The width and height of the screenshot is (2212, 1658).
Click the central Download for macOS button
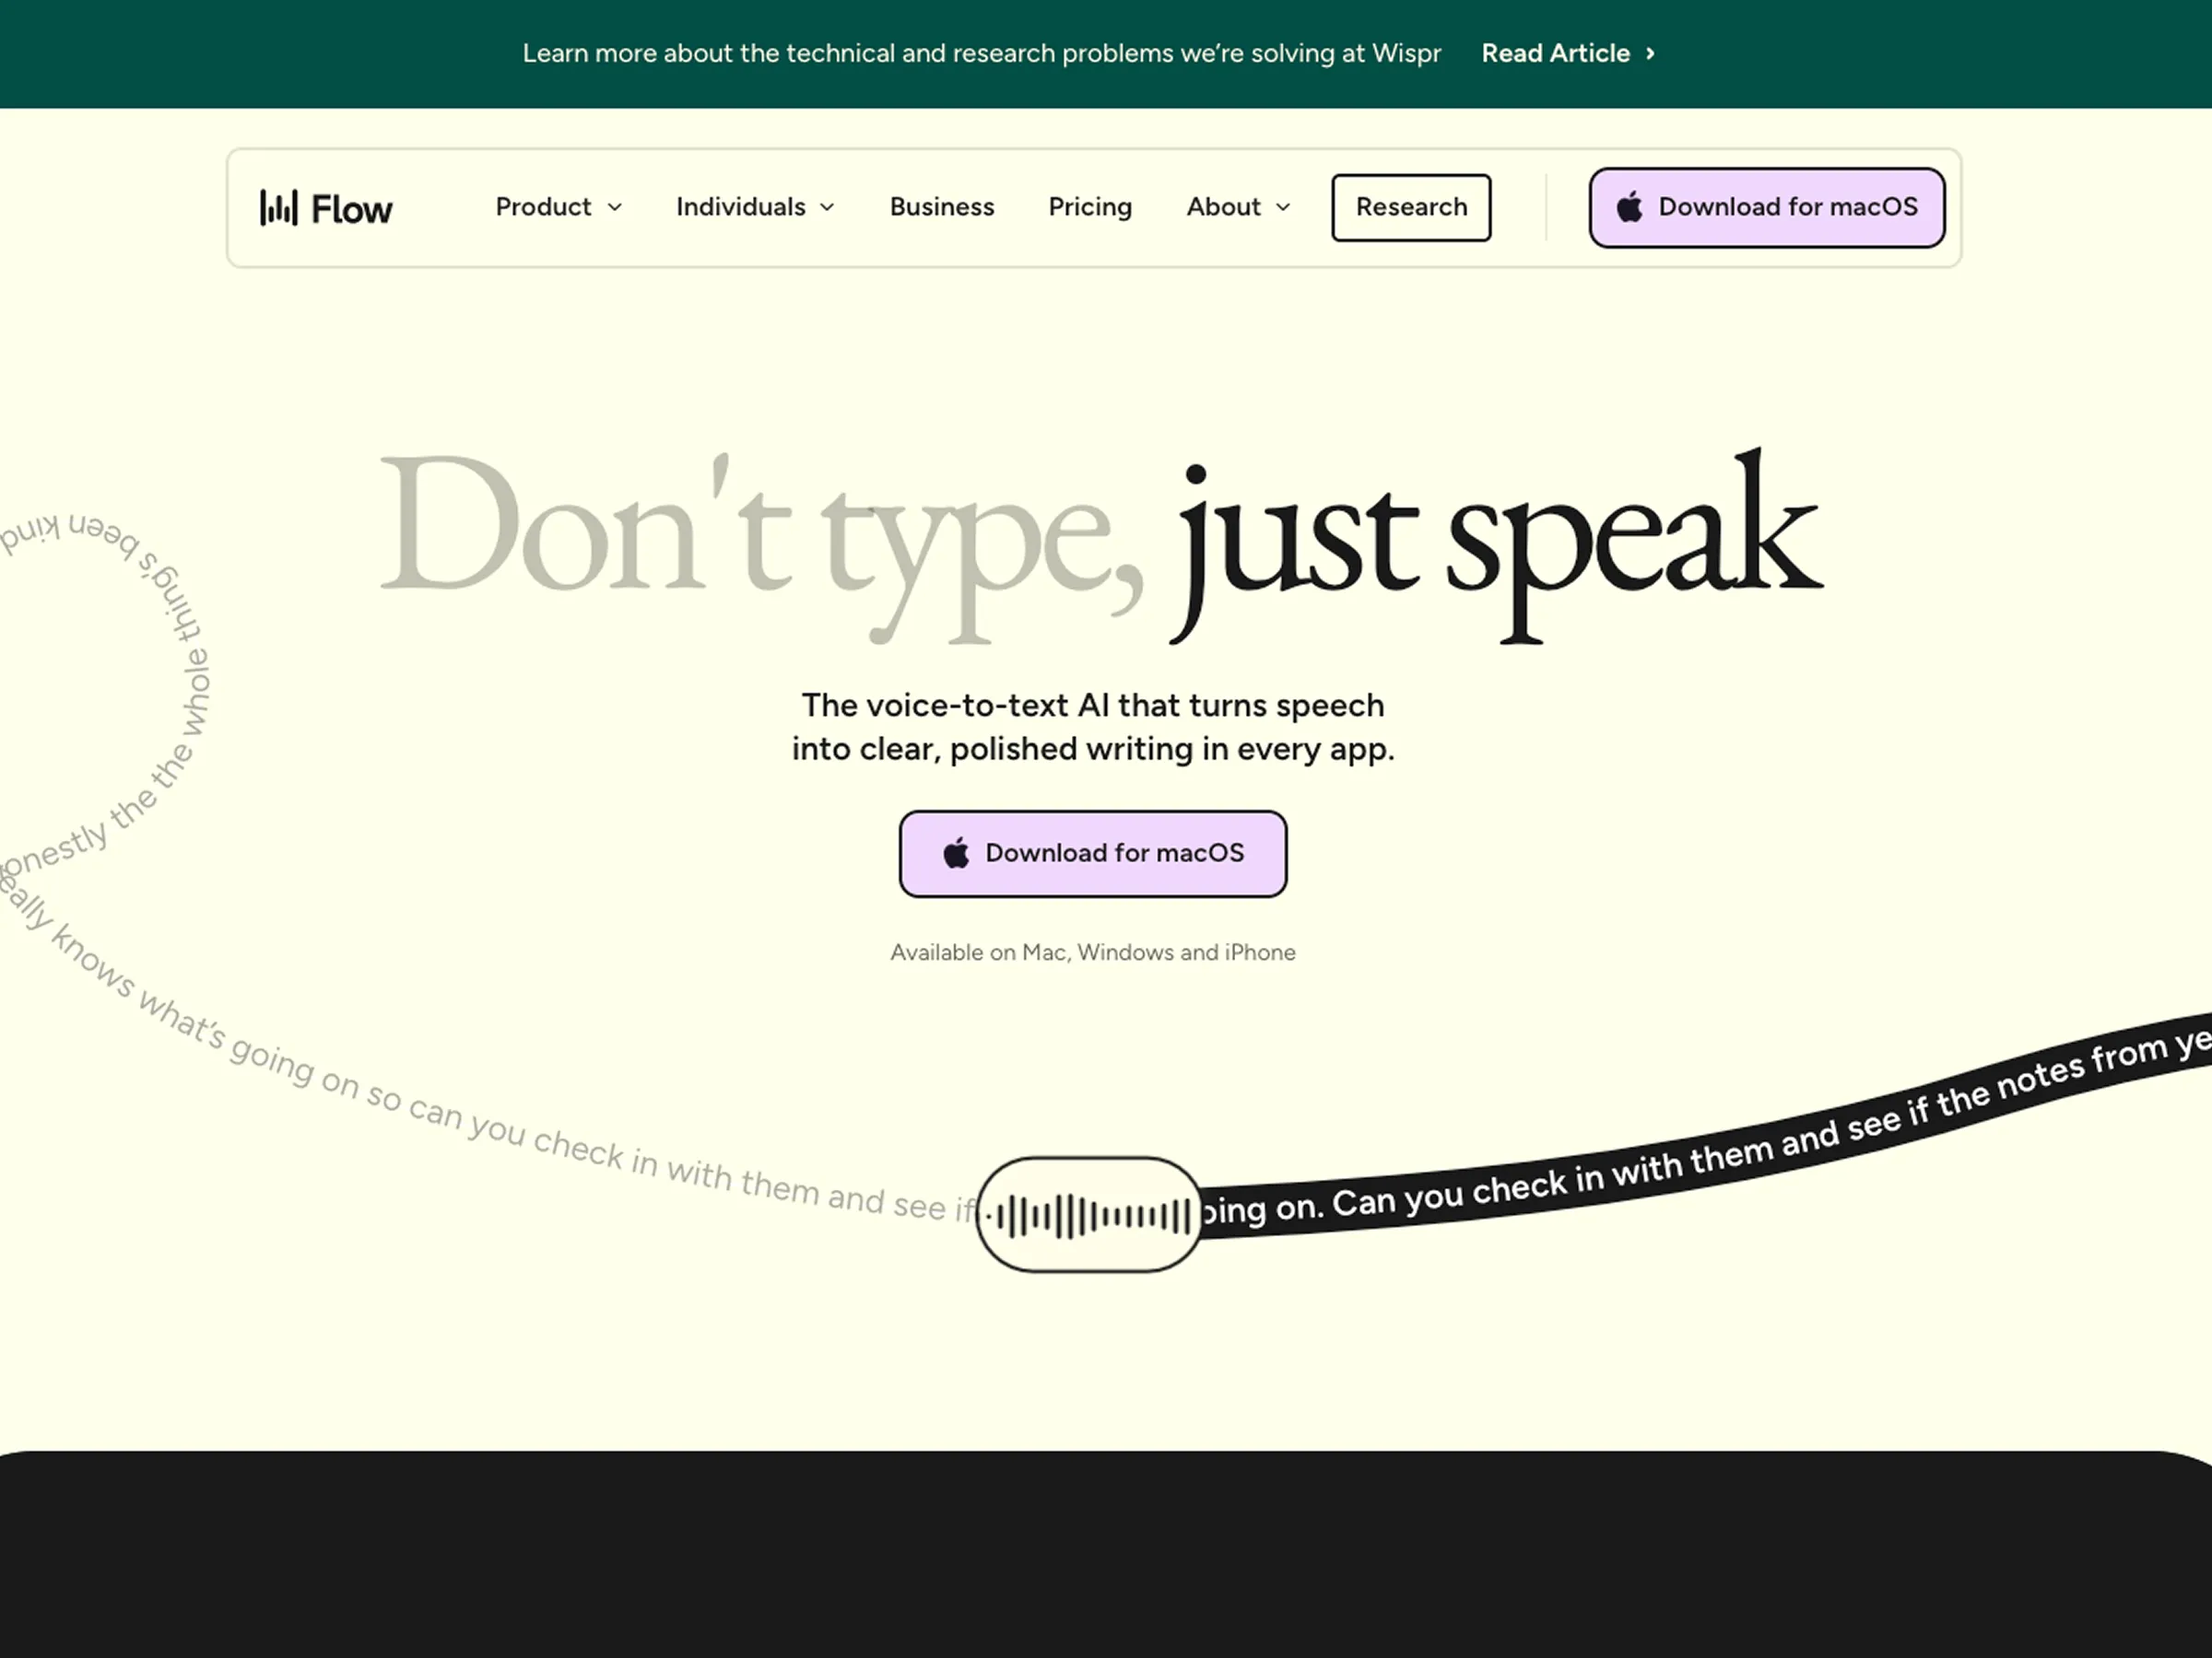click(1093, 854)
